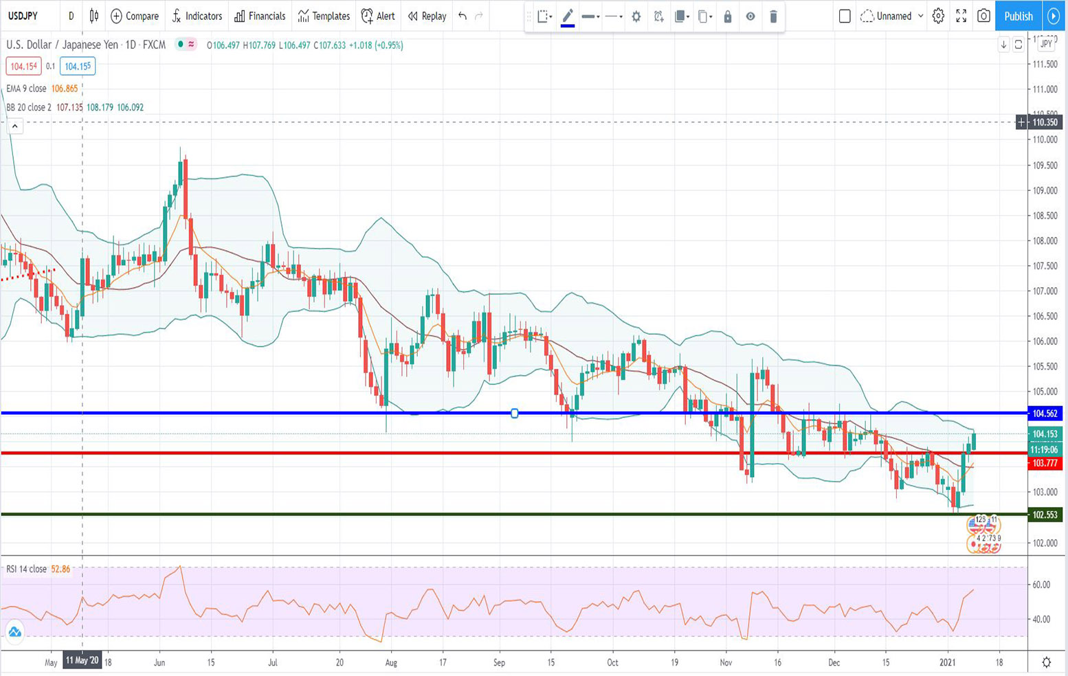Open chart properties gear icon
Image resolution: width=1068 pixels, height=676 pixels.
[x=938, y=16]
